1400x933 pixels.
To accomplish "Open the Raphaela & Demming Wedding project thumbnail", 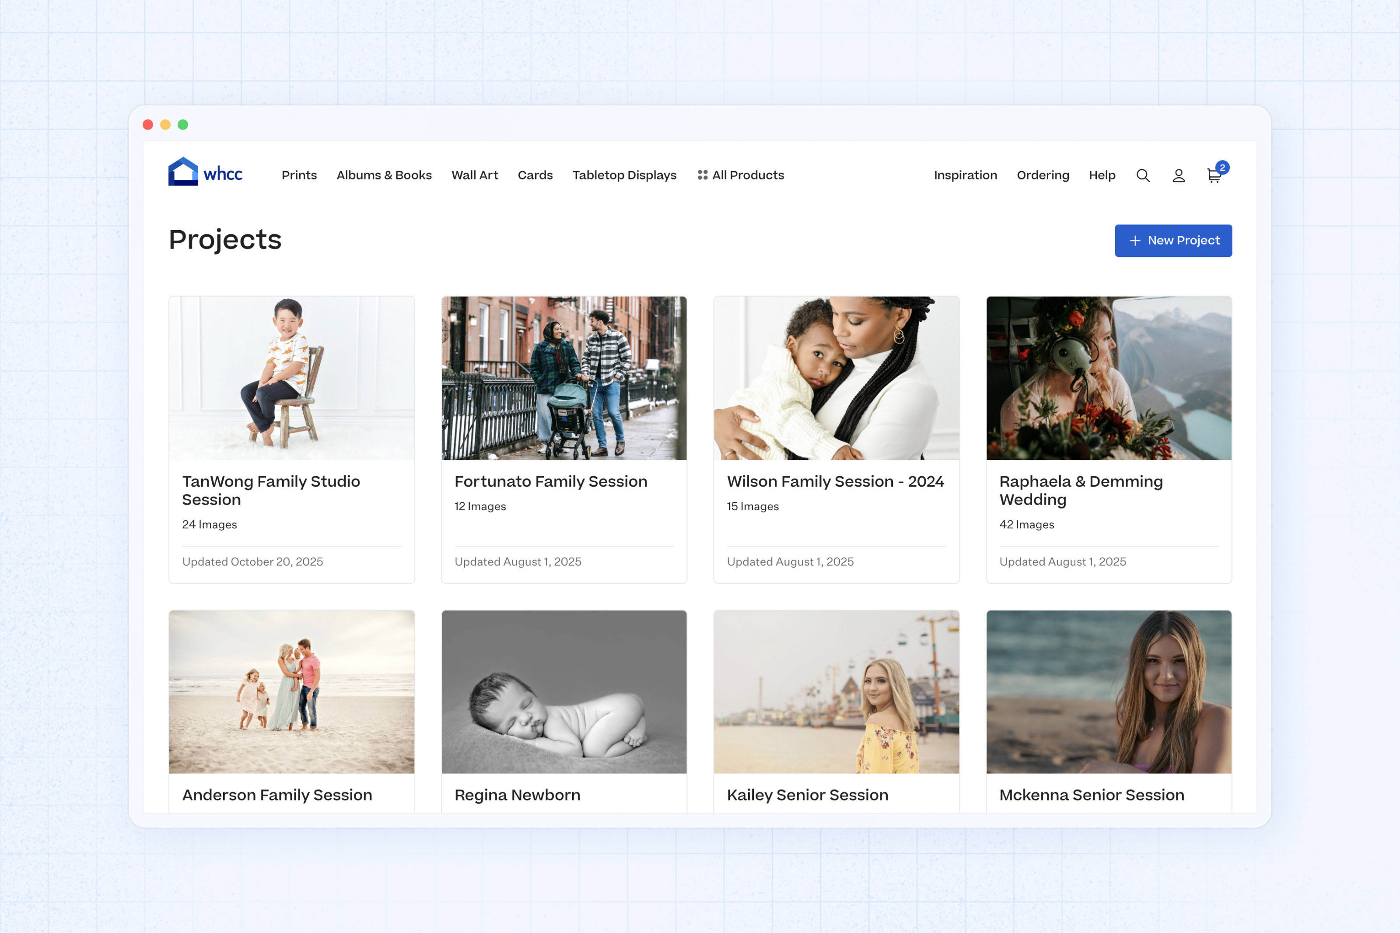I will tap(1108, 378).
